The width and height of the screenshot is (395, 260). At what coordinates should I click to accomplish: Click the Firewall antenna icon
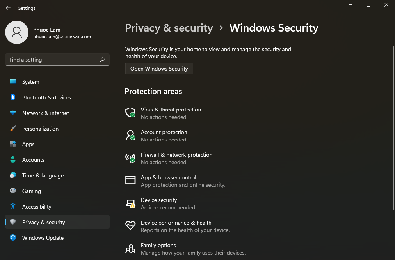click(x=130, y=158)
